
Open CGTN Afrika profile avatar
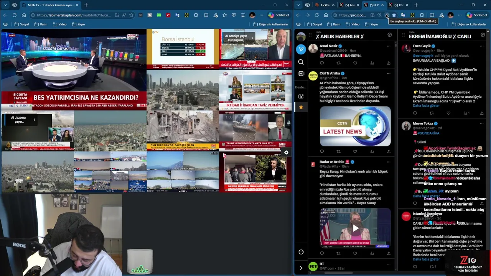click(x=313, y=76)
